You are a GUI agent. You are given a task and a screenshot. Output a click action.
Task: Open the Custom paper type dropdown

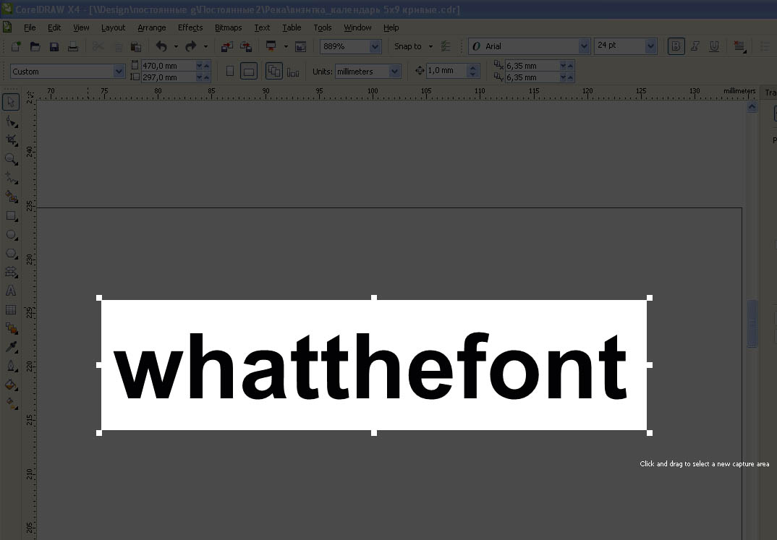pos(119,72)
